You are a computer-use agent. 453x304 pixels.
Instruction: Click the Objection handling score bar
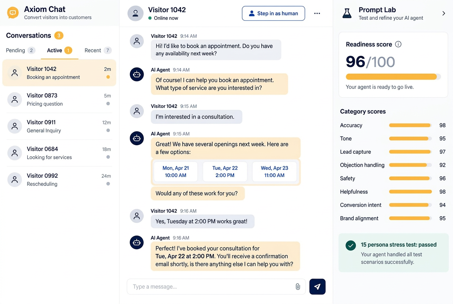(x=410, y=165)
